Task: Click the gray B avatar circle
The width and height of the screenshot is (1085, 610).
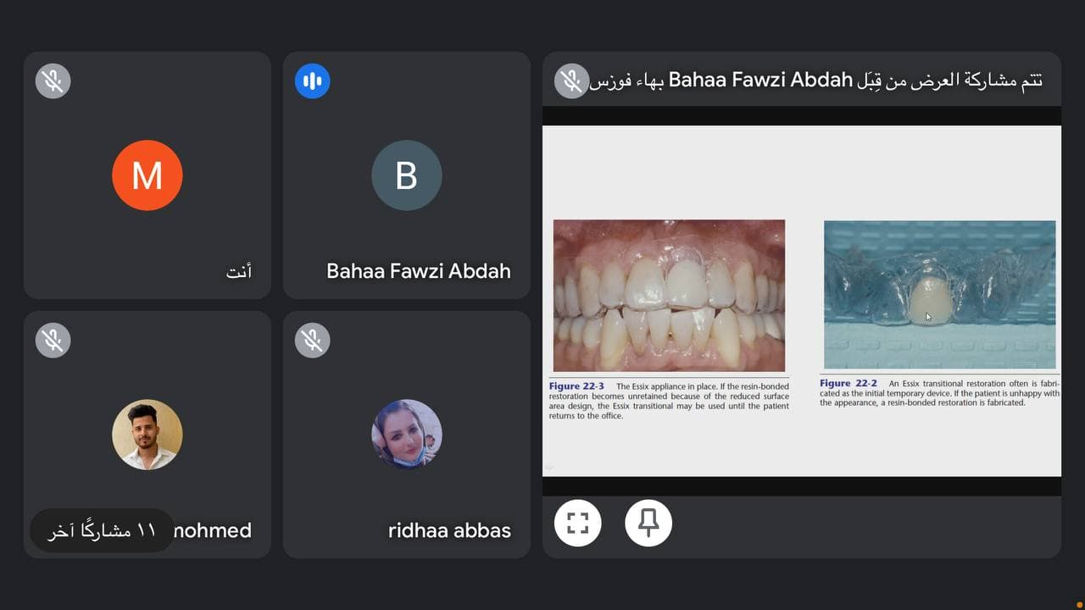Action: (407, 175)
